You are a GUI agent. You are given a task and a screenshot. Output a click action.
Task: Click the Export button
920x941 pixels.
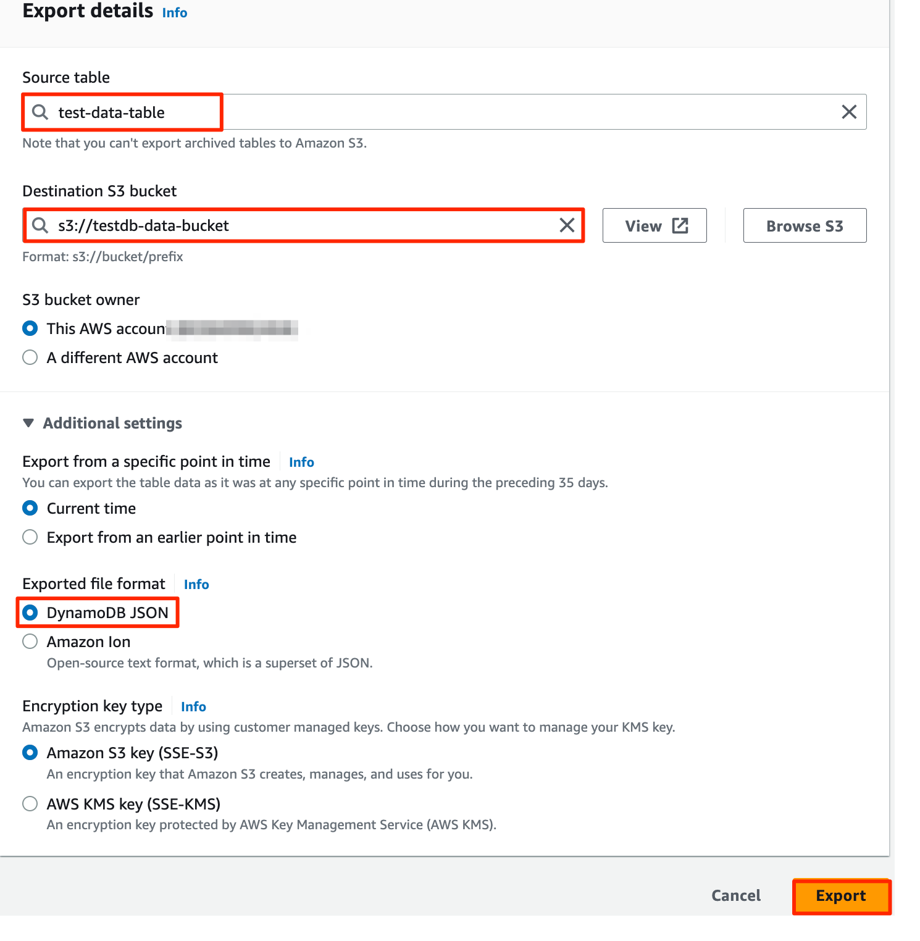[x=841, y=895]
